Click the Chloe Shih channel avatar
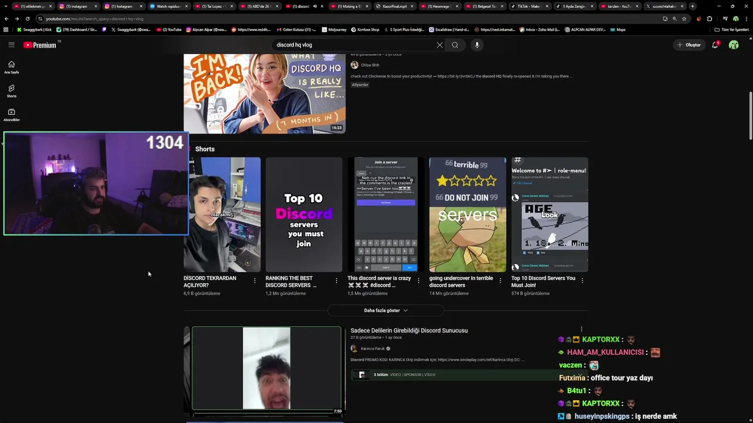 354,65
